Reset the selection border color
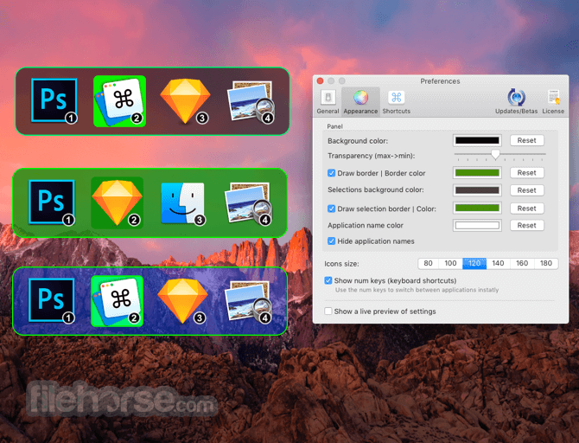 coord(527,209)
